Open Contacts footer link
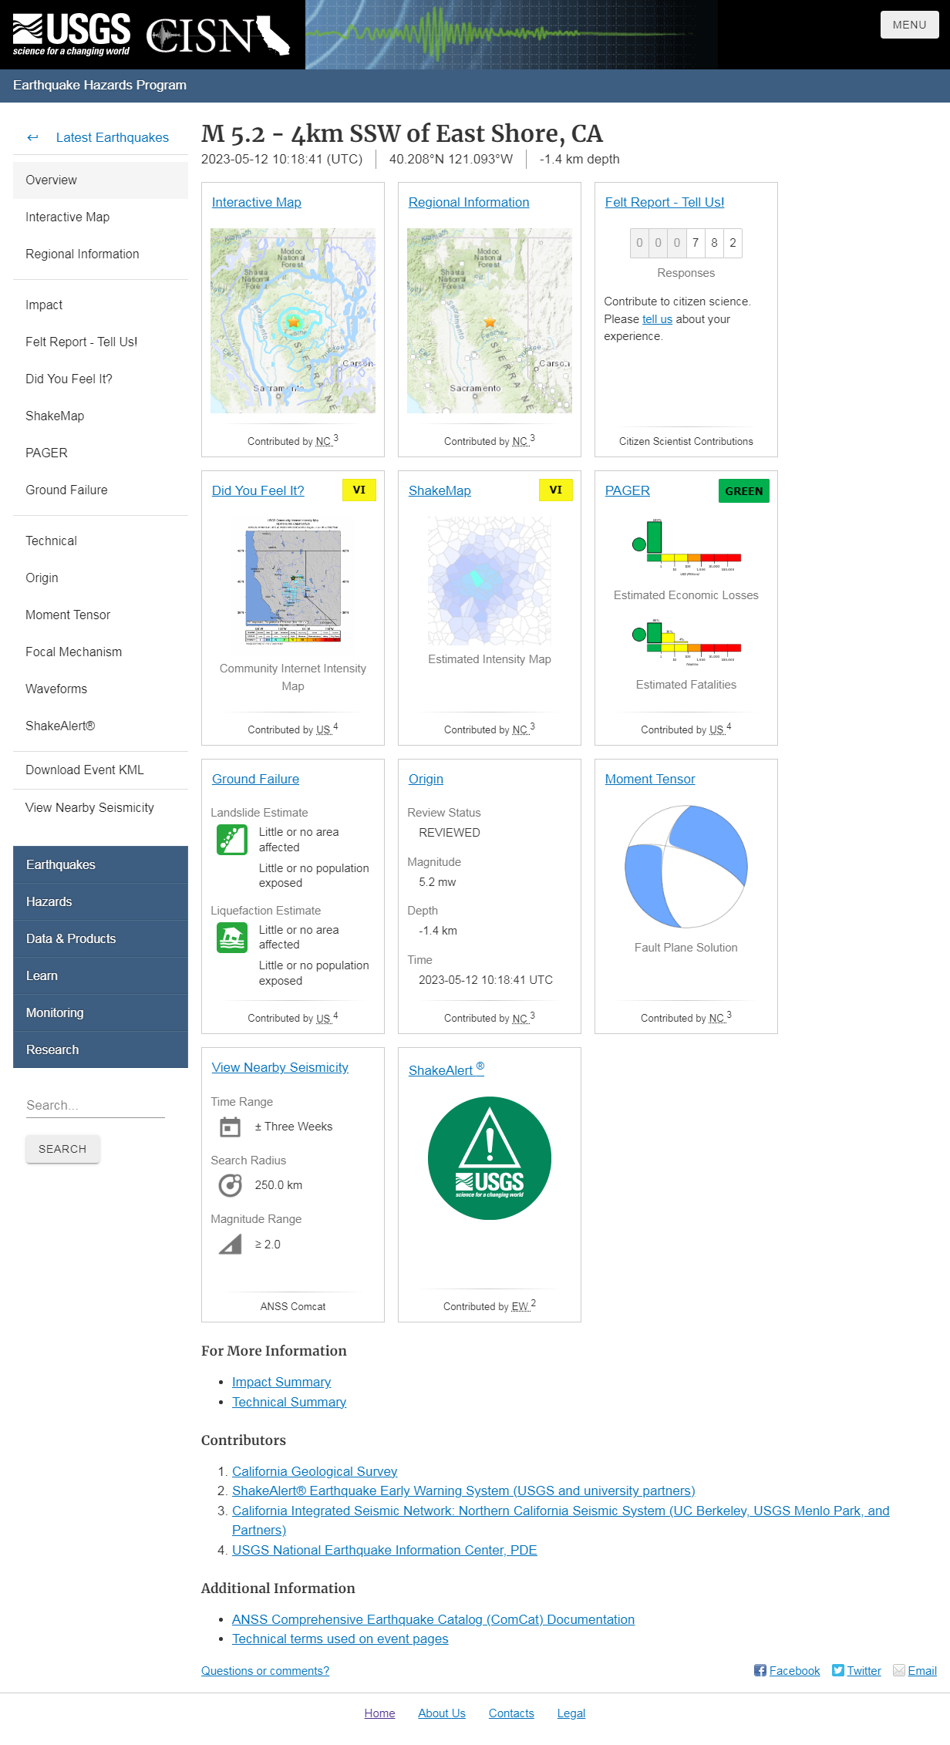 click(511, 1713)
